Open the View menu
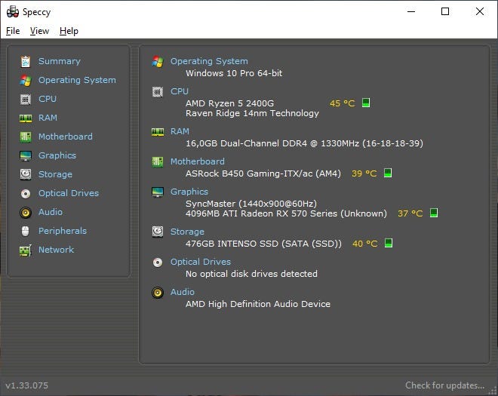Viewport: 498px width, 396px height. (39, 31)
